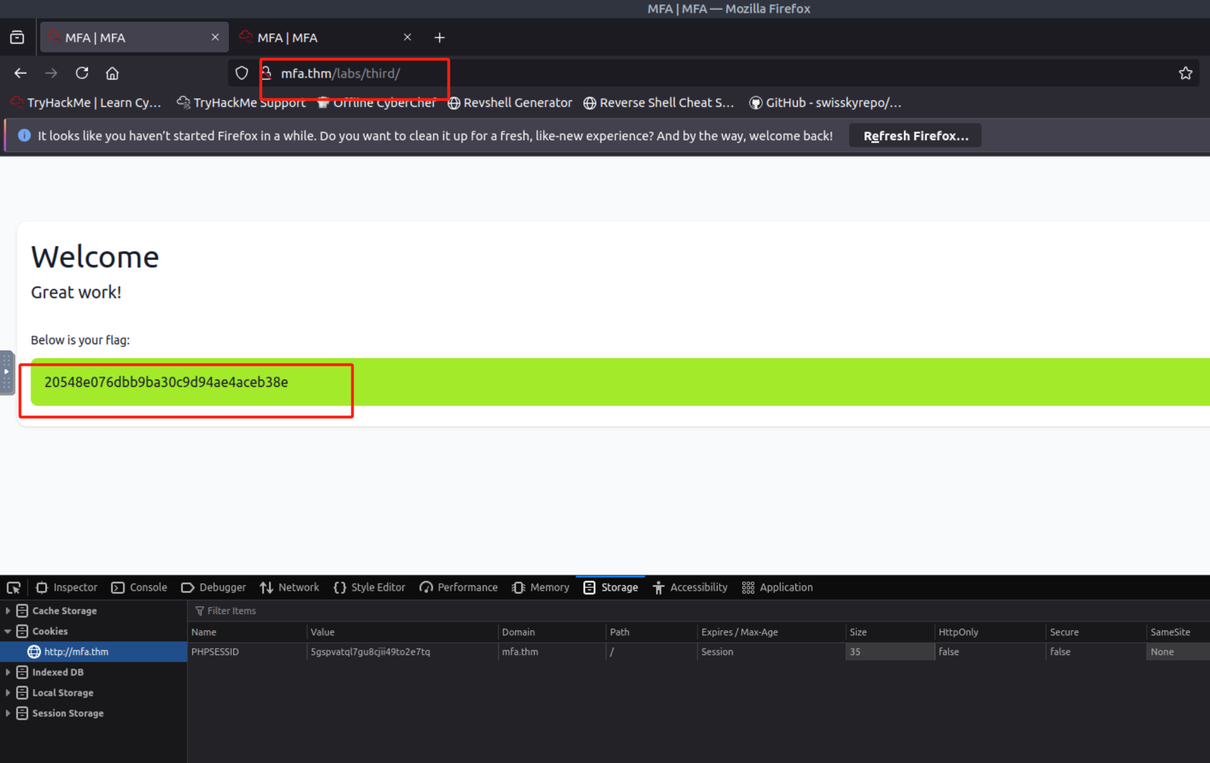Viewport: 1210px width, 763px height.
Task: Expand the Cache Storage tree node
Action: click(8, 611)
